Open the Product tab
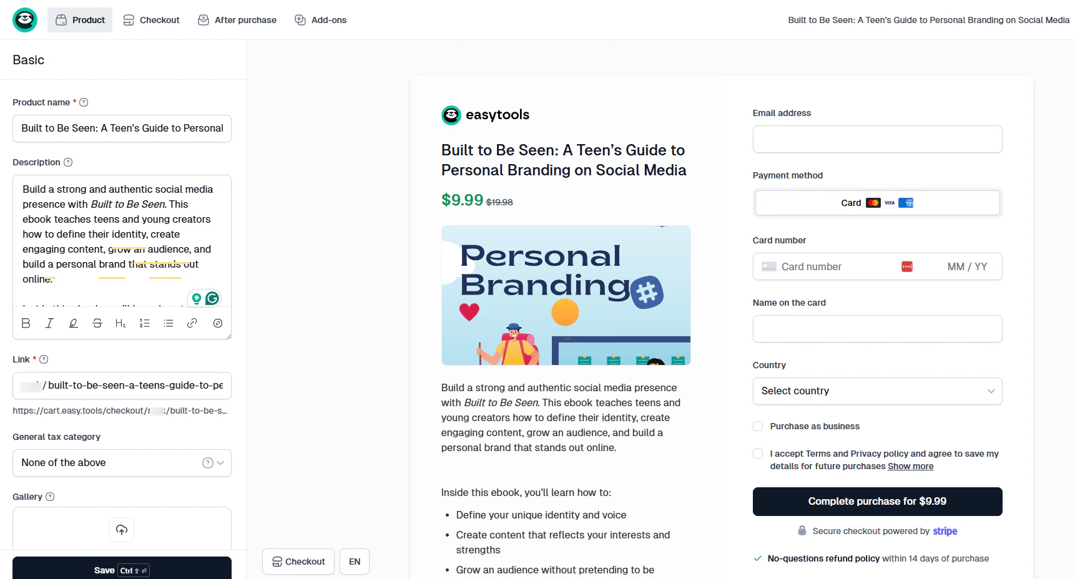Viewport: 1075px width, 579px height. coord(80,20)
